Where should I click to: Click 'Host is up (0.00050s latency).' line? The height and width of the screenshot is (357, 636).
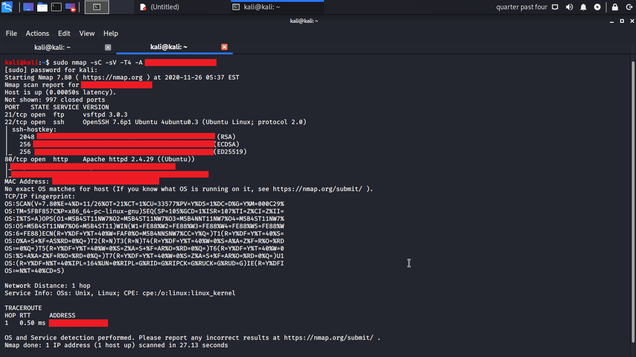pyautogui.click(x=61, y=92)
